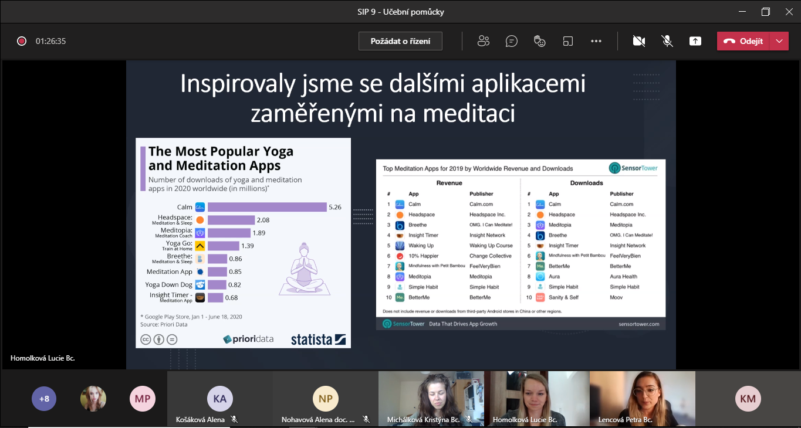Close the Teams meeting window
The image size is (801, 428).
[788, 12]
